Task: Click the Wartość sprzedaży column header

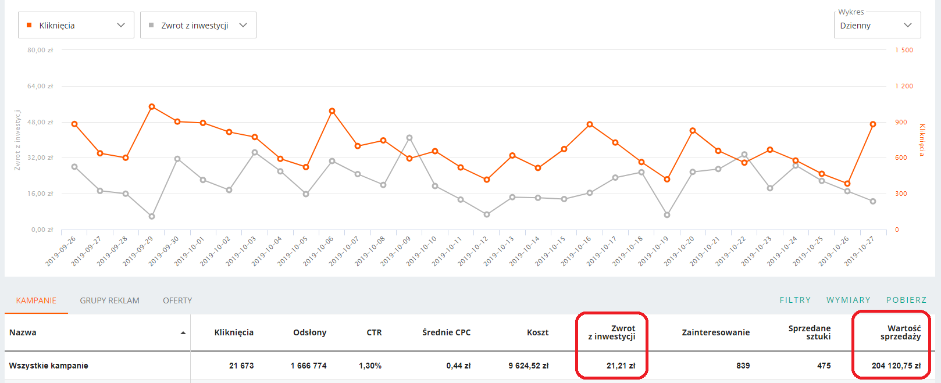Action: [900, 332]
